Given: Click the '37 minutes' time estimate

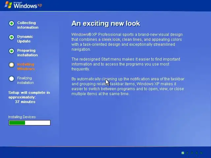Looking at the screenshot, I should pyautogui.click(x=25, y=102).
